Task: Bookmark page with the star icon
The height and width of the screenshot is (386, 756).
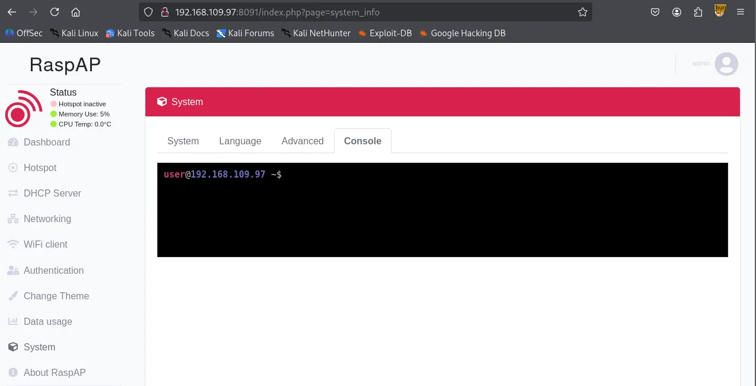Action: point(583,12)
